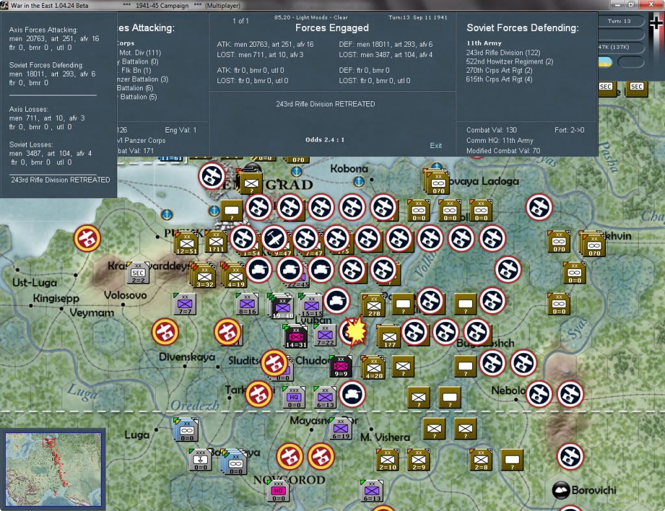This screenshot has width=665, height=511.
Task: Select the 270th Crps Art Rgt (2) entry
Action: [499, 70]
